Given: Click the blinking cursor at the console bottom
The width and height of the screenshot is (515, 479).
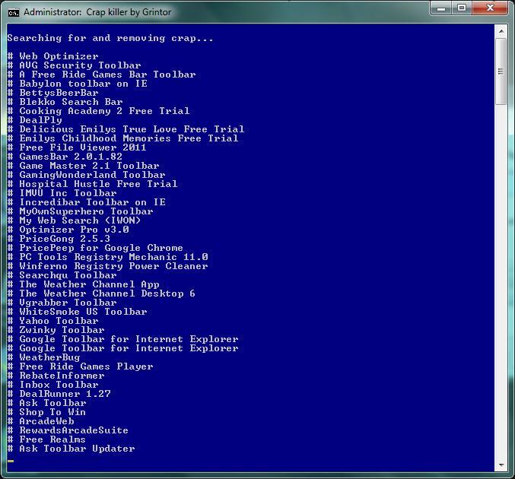Looking at the screenshot, I should coord(11,460).
